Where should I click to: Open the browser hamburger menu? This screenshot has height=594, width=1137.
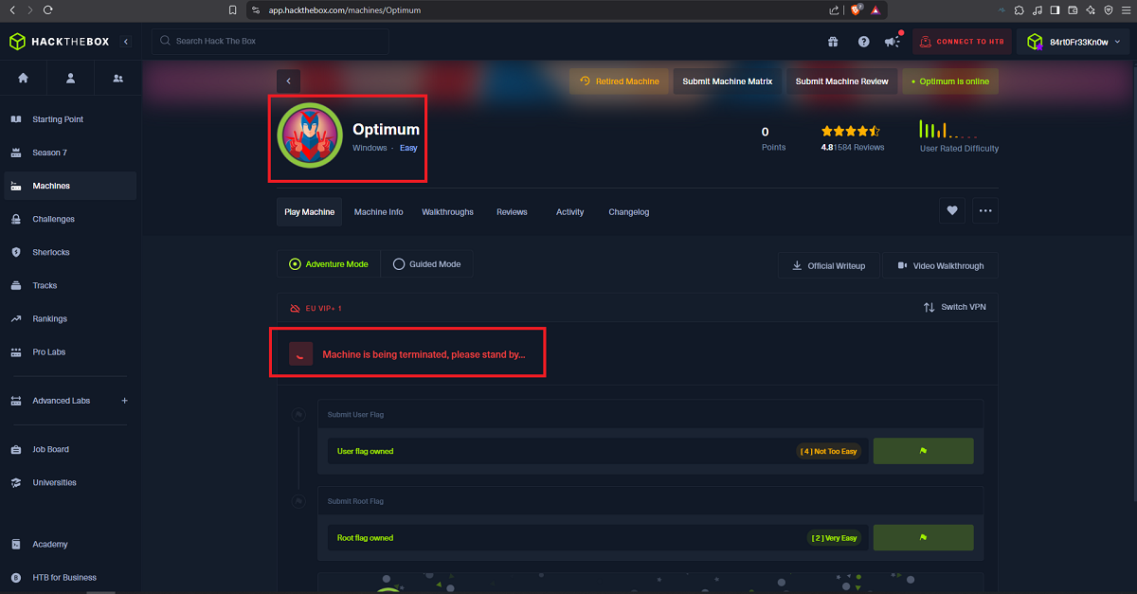(x=1125, y=9)
